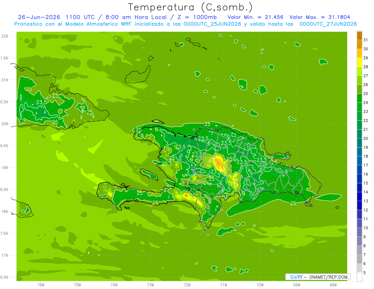The image size is (374, 289).
Task: Pick the orange swatch between 30 and 31
Action: tap(359, 45)
